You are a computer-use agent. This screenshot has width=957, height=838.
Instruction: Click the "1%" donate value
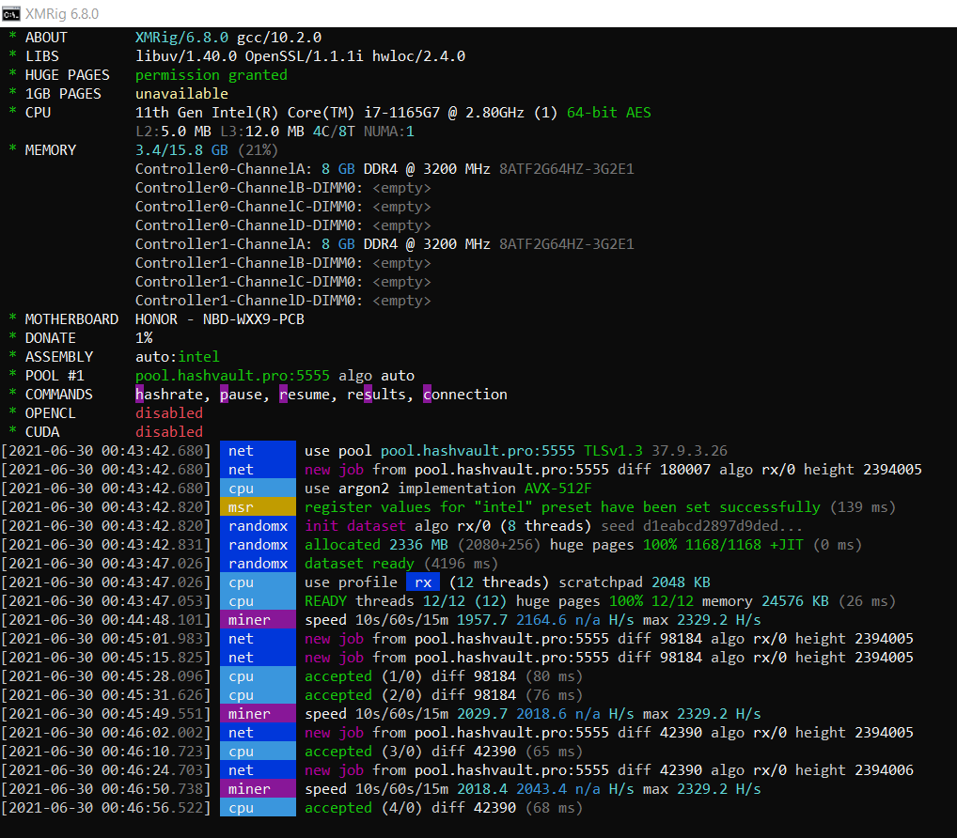144,338
